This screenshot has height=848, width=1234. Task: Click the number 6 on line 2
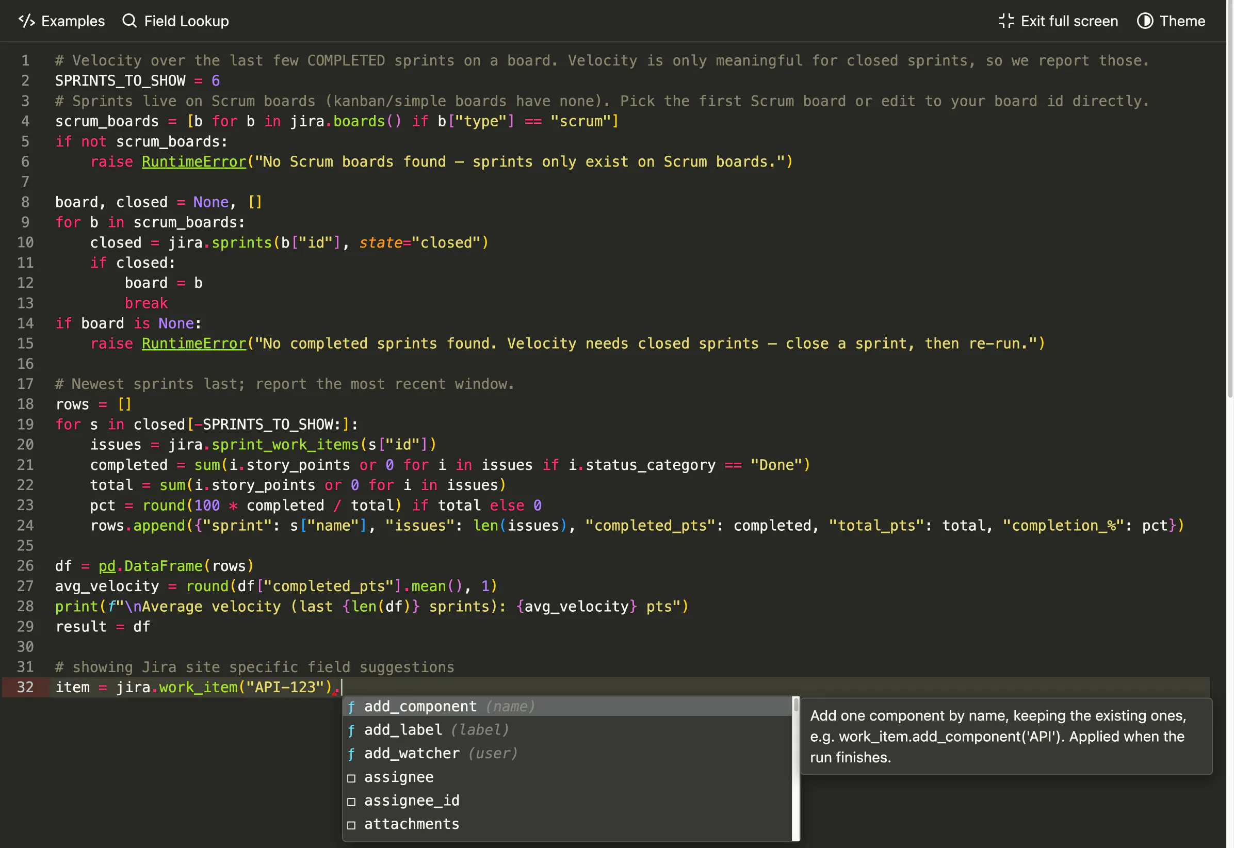click(216, 81)
